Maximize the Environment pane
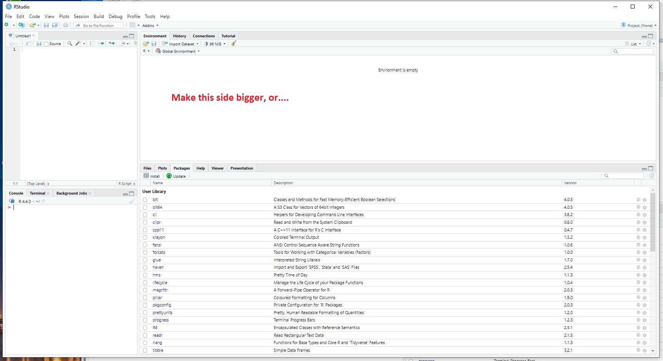Image resolution: width=663 pixels, height=361 pixels. 650,36
